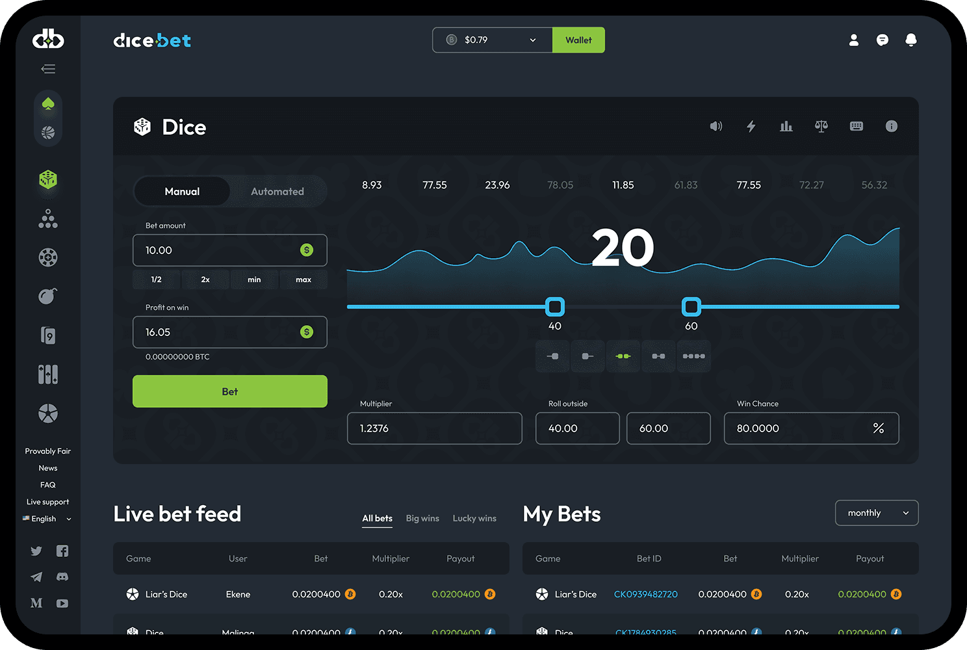Click the dicebet logo in header
This screenshot has height=650, width=967.
[152, 40]
